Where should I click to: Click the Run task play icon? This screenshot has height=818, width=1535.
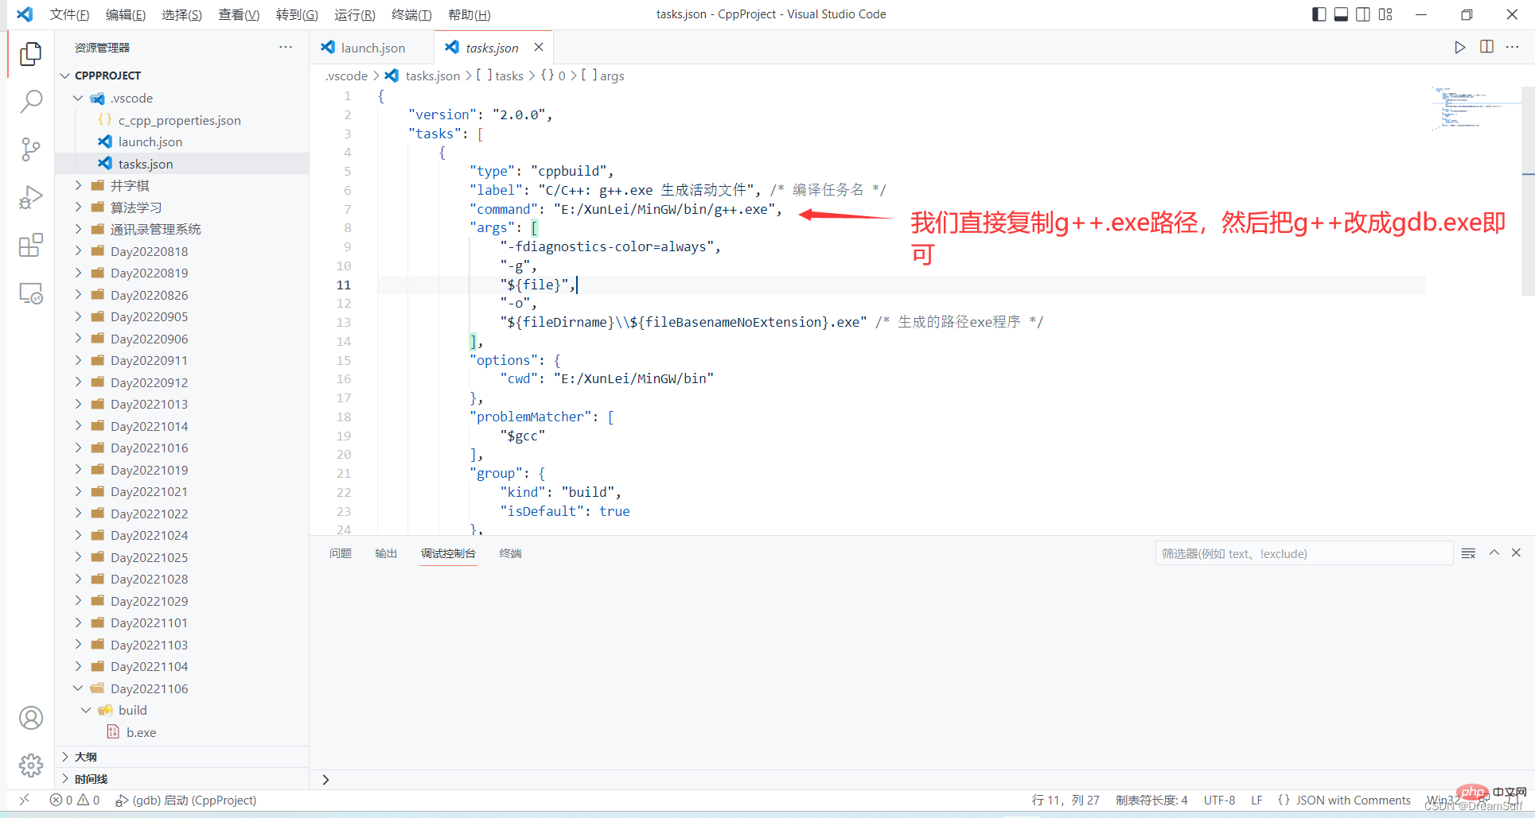tap(1459, 47)
